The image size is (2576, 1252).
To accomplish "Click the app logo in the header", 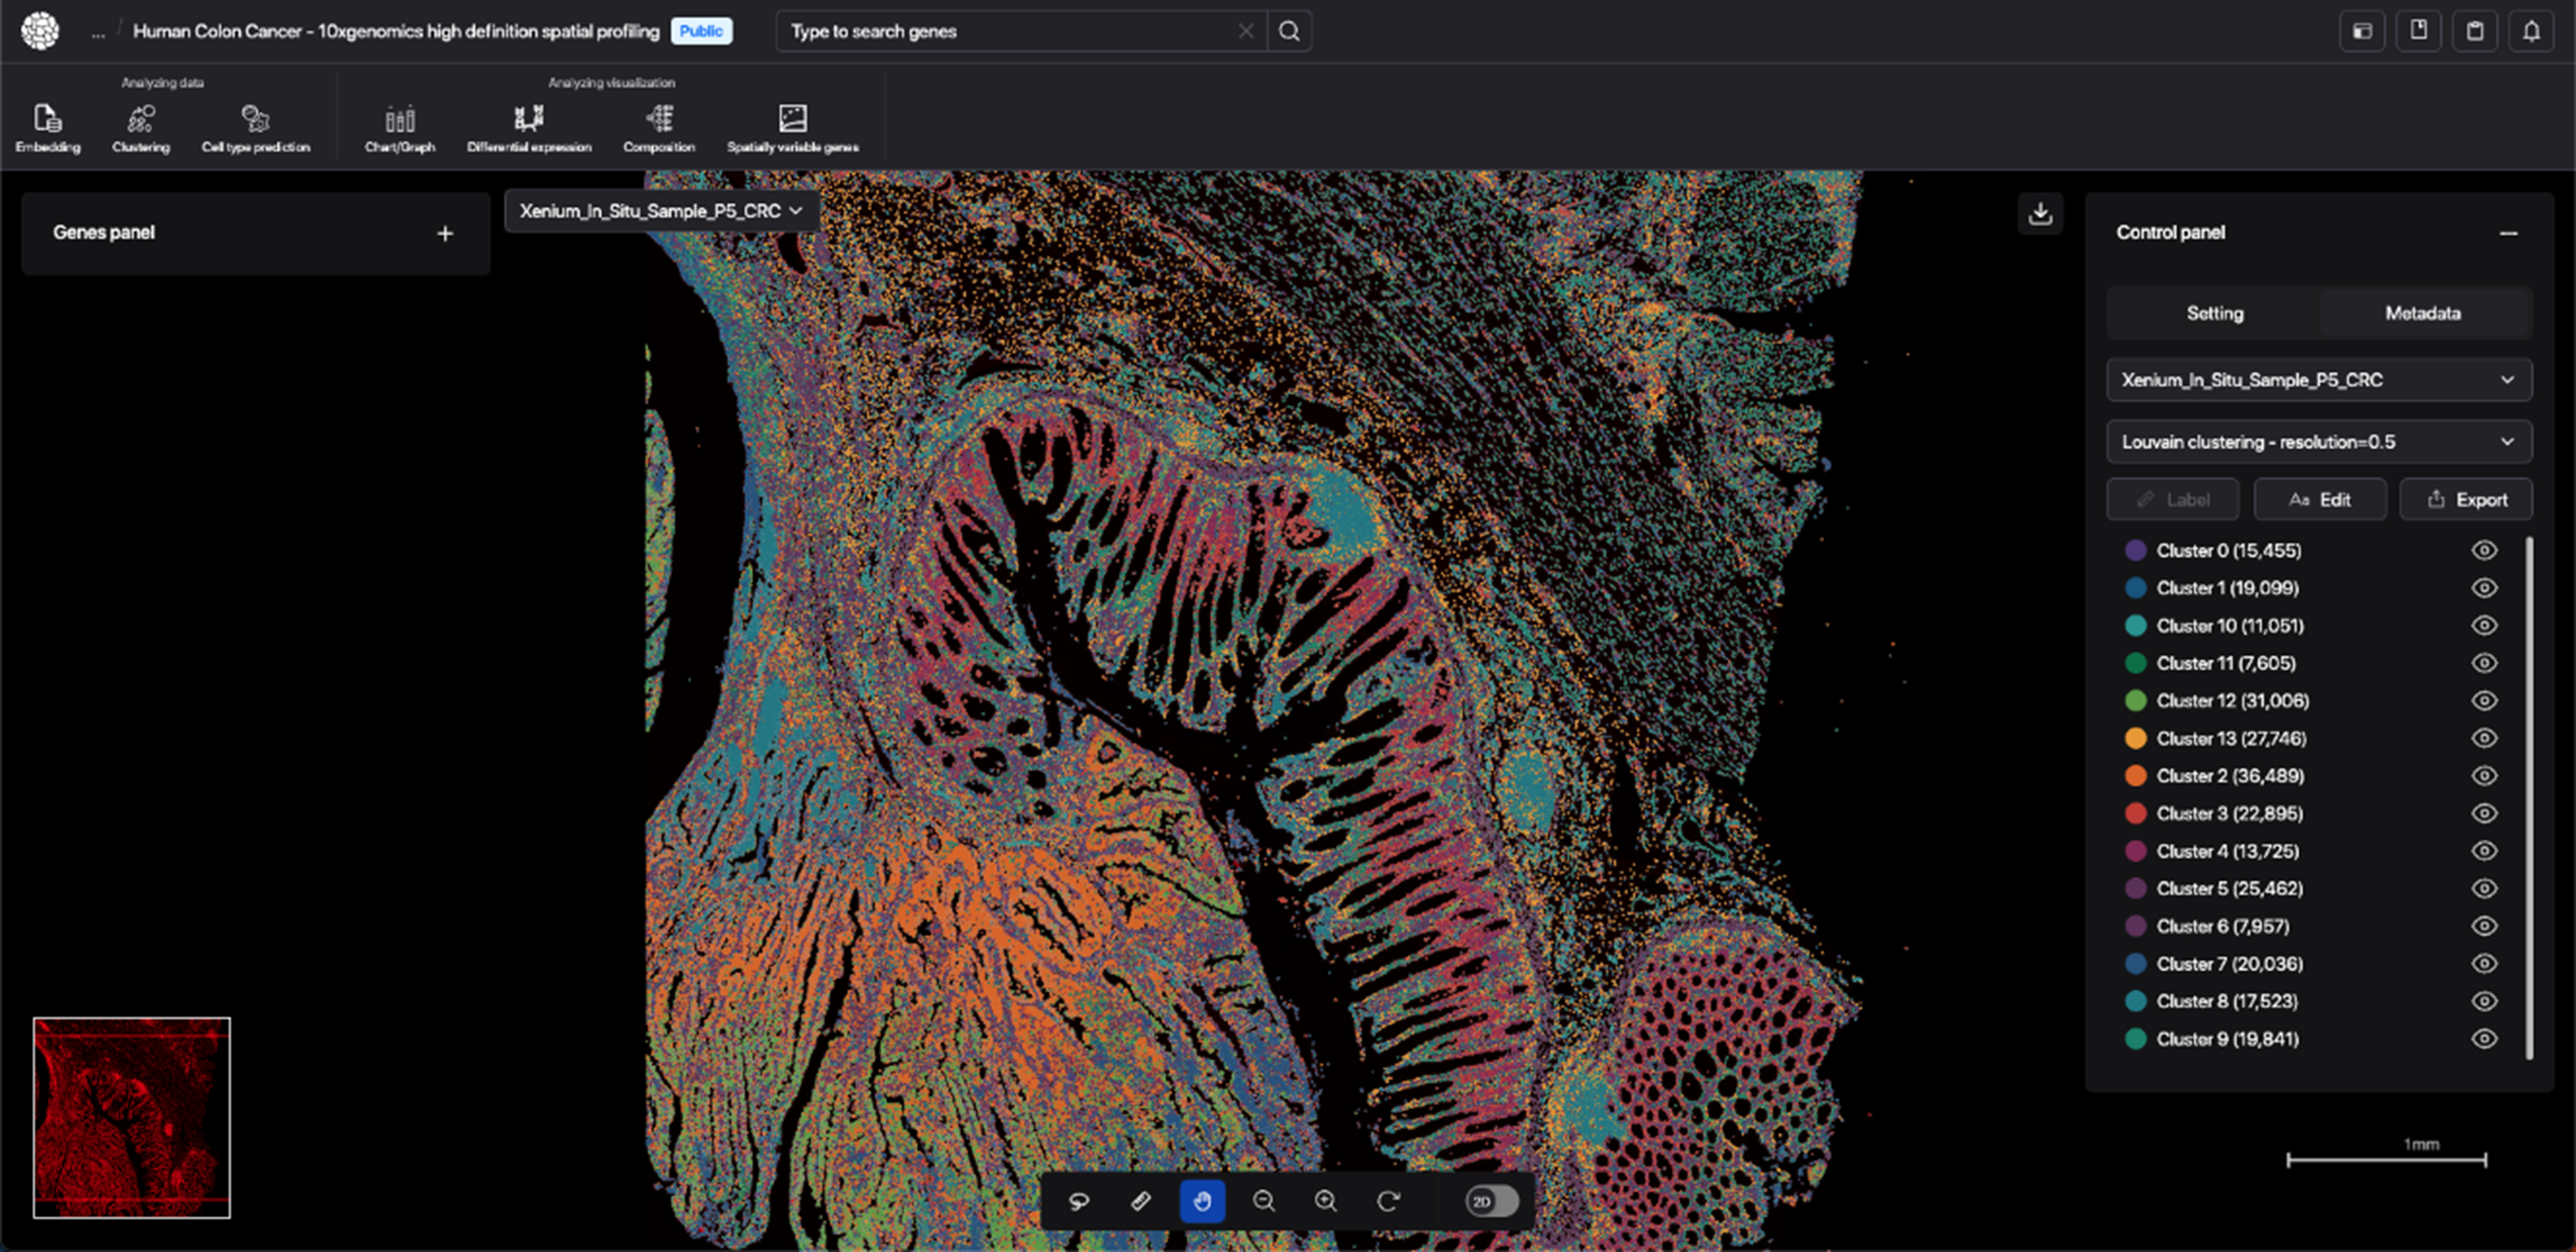I will click(x=40, y=31).
